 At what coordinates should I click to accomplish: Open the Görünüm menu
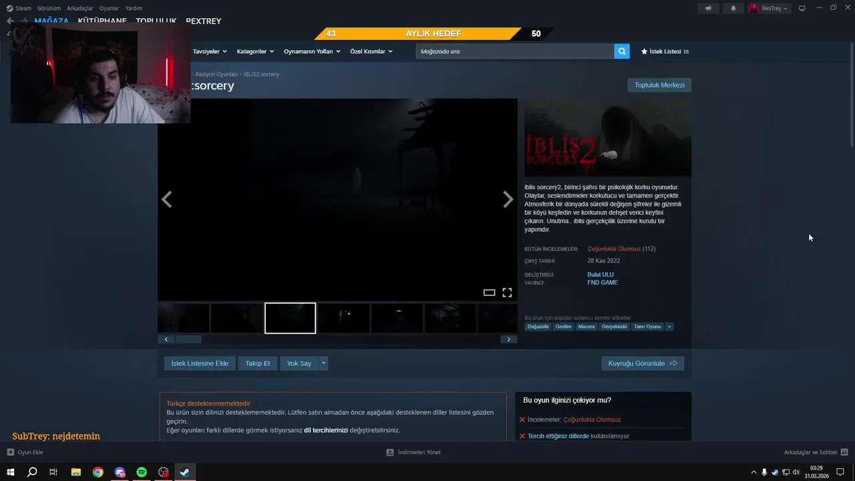tap(49, 9)
